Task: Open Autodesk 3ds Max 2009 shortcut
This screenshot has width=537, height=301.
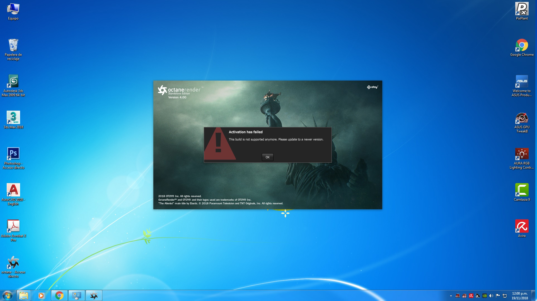Action: (13, 81)
